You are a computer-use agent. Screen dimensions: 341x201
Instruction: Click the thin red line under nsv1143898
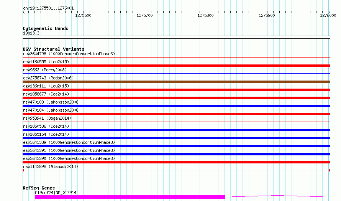click(176, 170)
